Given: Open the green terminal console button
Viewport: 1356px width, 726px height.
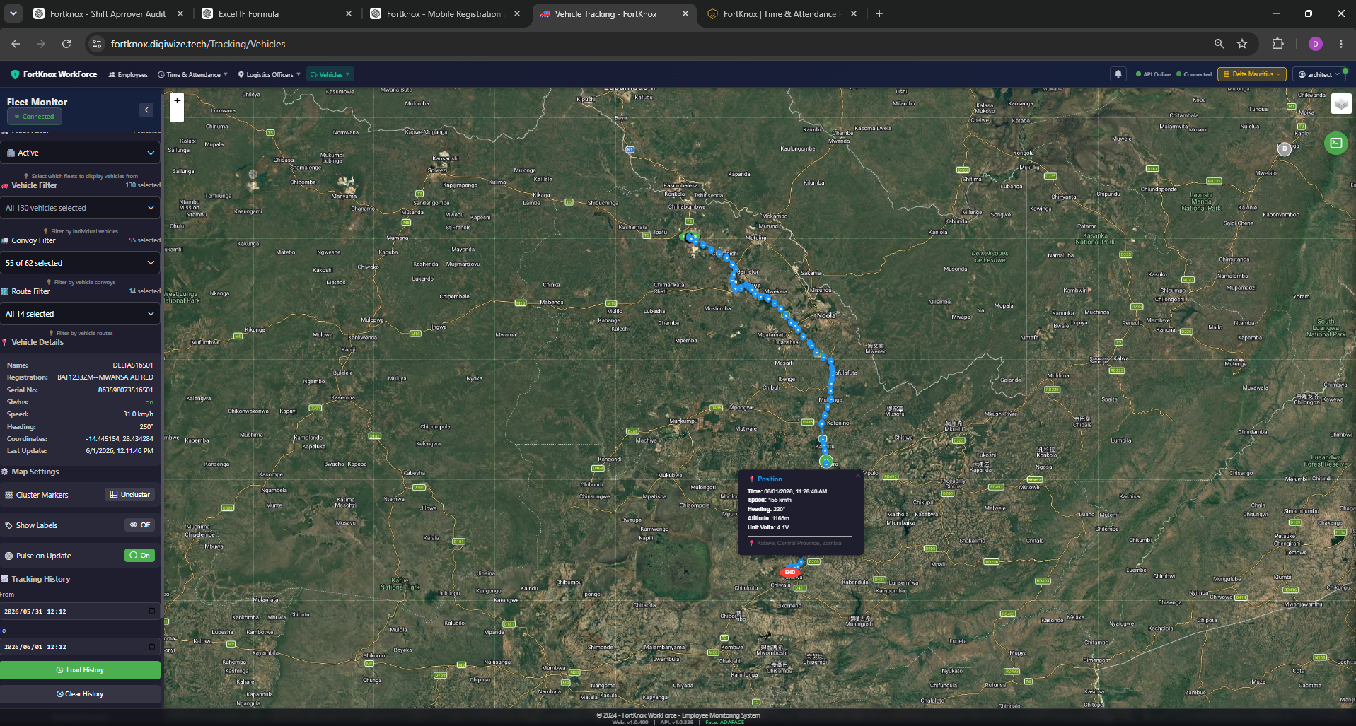Looking at the screenshot, I should click(1335, 144).
